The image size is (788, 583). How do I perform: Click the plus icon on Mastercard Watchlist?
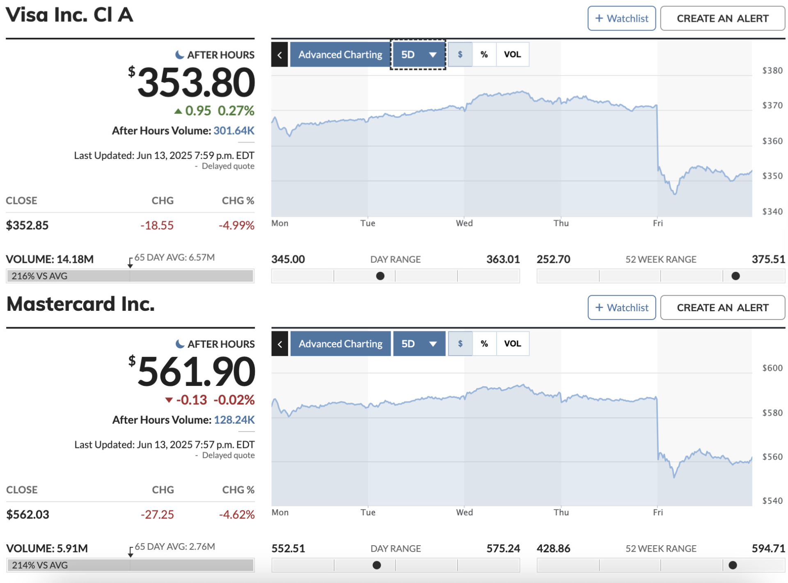pos(599,308)
